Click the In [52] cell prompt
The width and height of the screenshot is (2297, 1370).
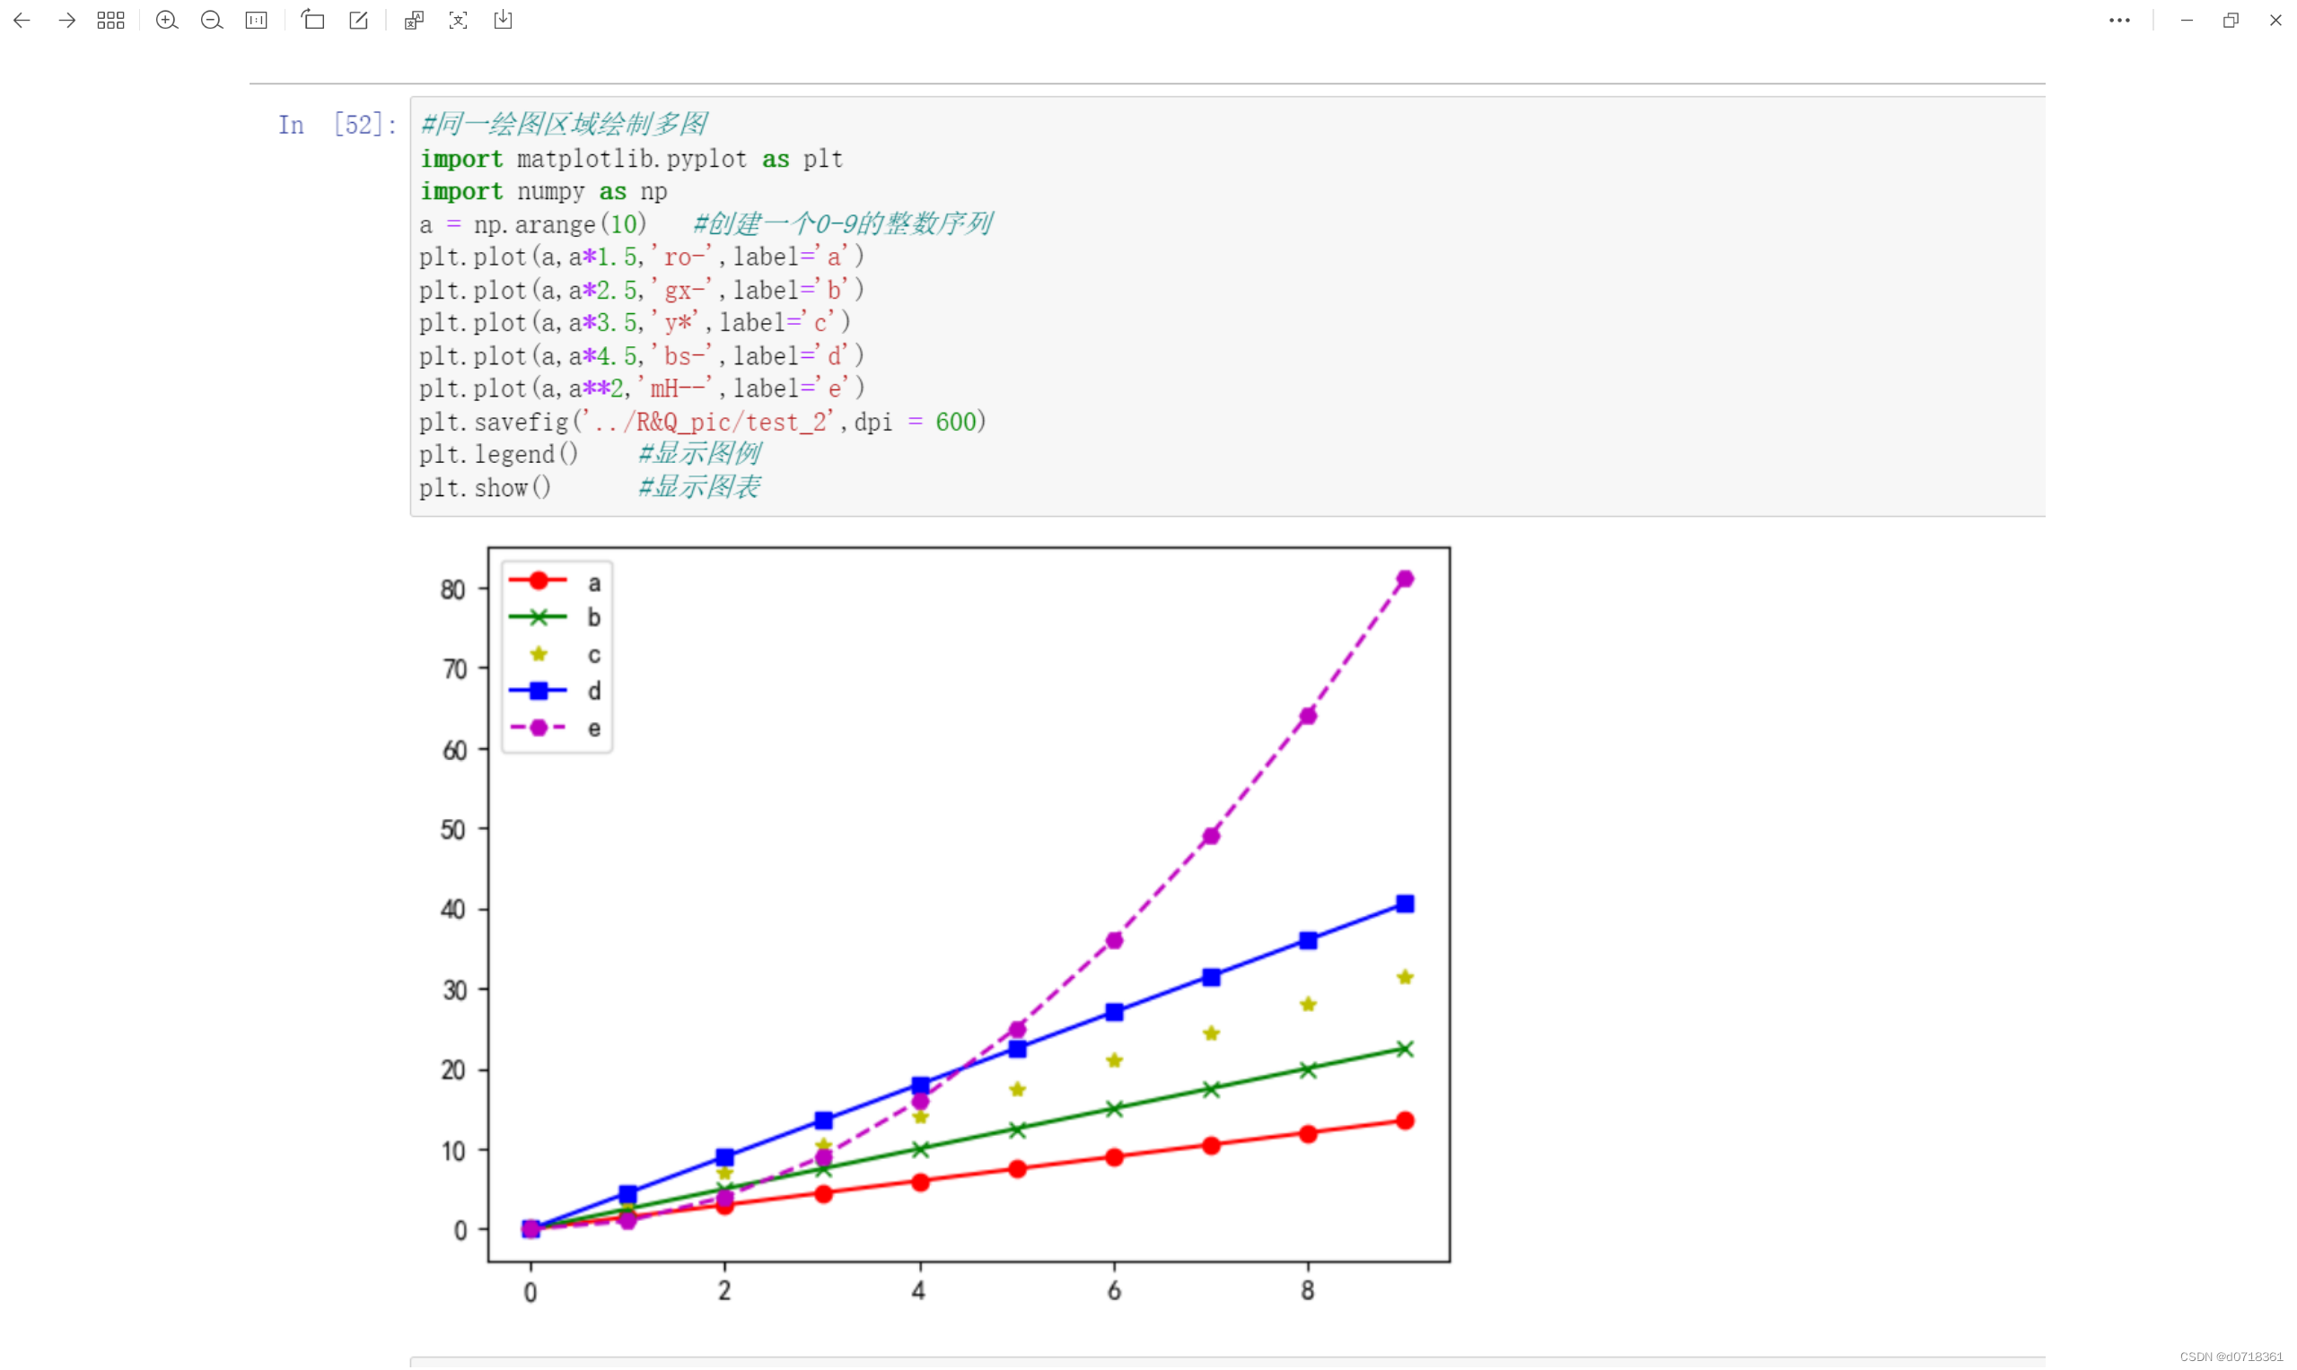click(x=338, y=125)
